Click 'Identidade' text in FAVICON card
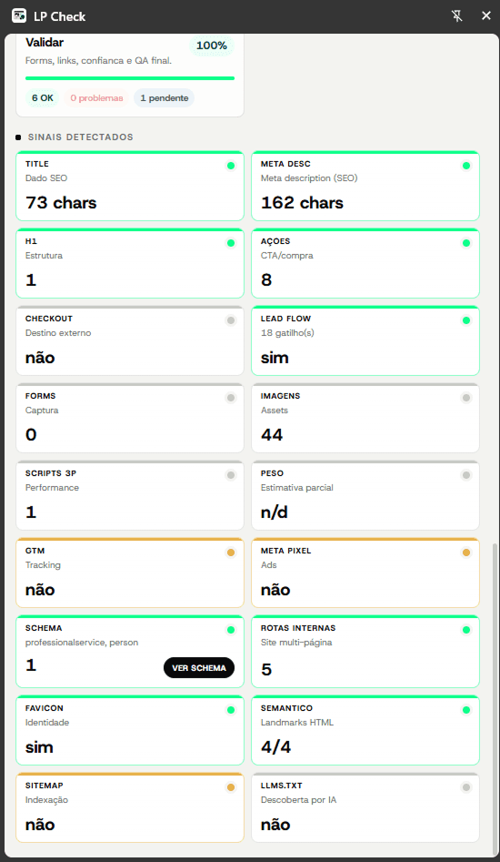The width and height of the screenshot is (500, 862). (47, 723)
